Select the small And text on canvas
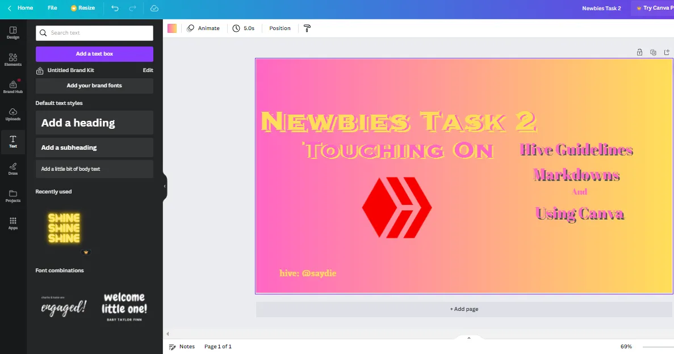This screenshot has height=354, width=674. coord(579,192)
